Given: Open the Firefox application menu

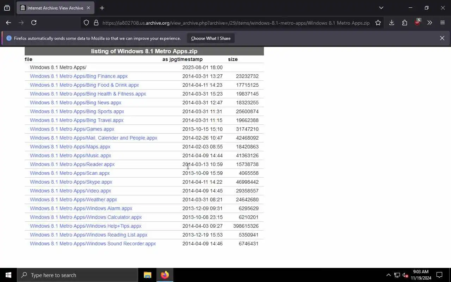Looking at the screenshot, I should (x=443, y=23).
